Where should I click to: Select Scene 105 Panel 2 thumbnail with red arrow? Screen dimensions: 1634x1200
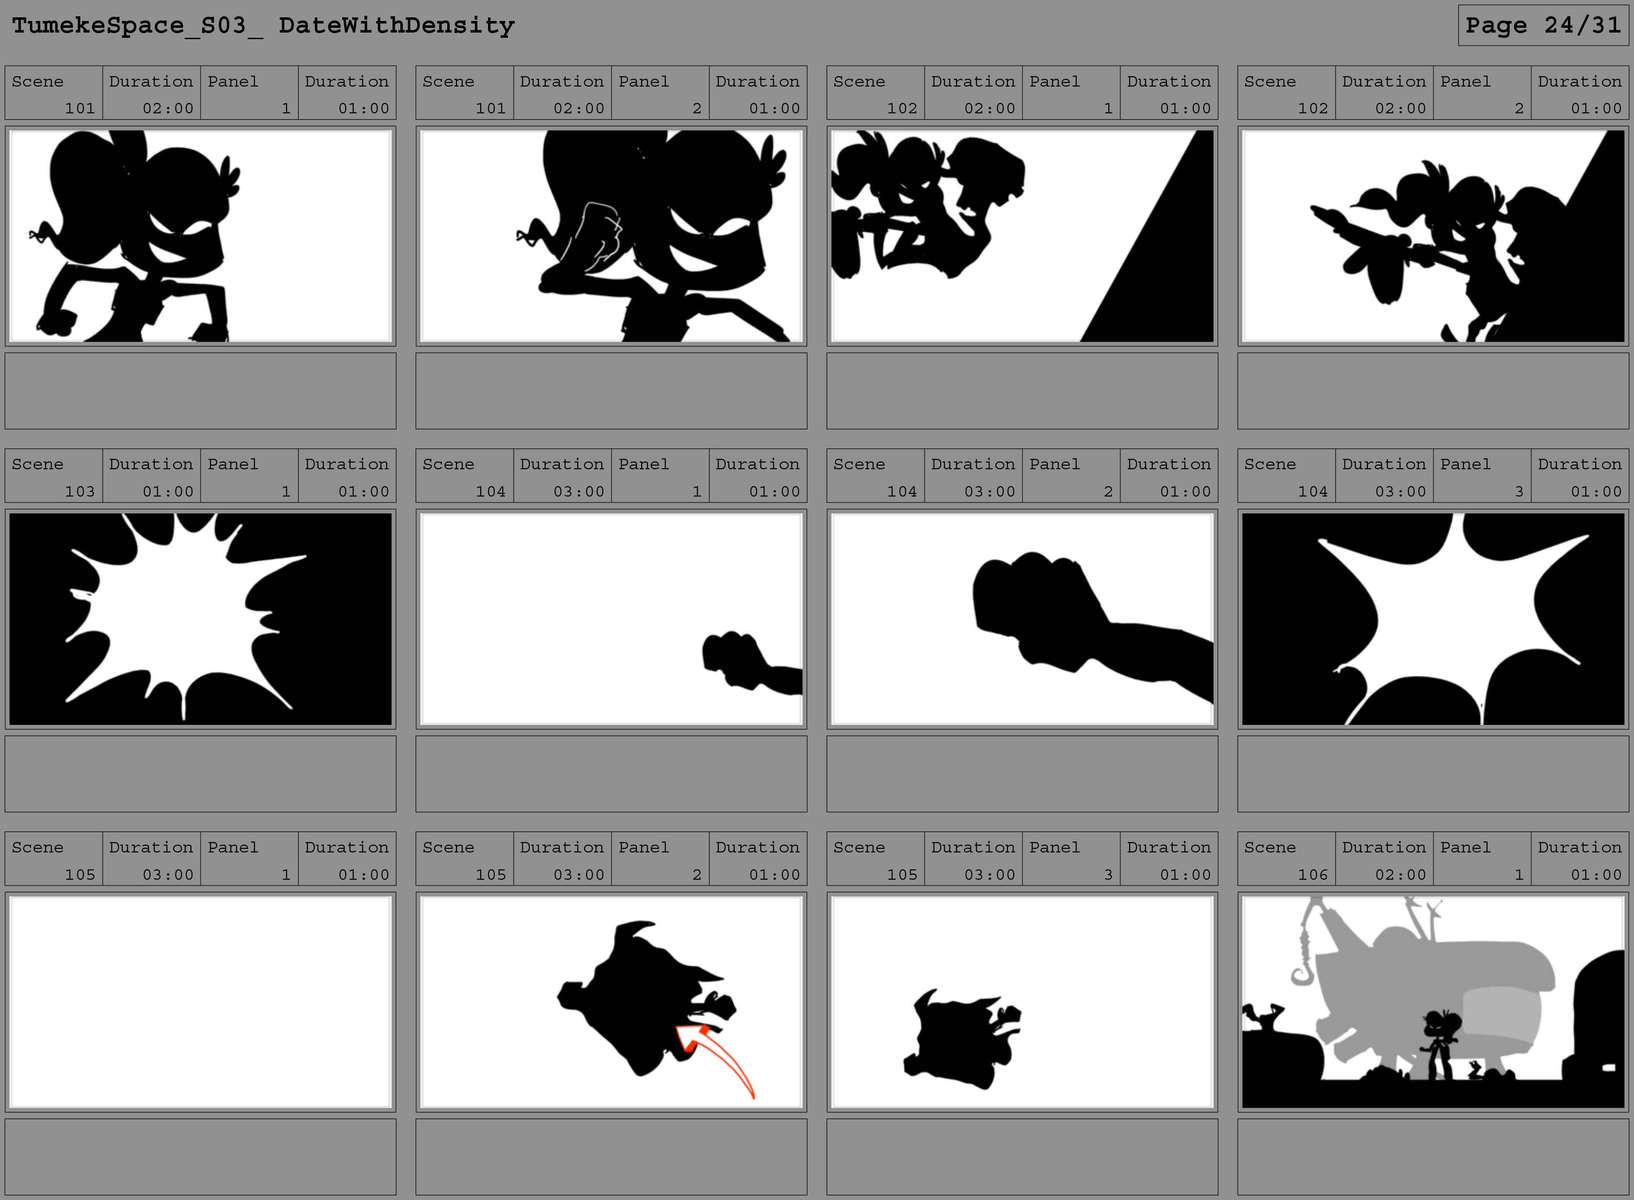[611, 1003]
